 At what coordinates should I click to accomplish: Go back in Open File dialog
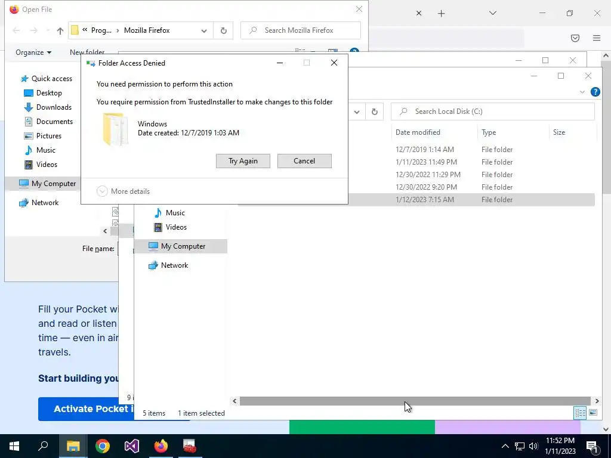click(16, 30)
